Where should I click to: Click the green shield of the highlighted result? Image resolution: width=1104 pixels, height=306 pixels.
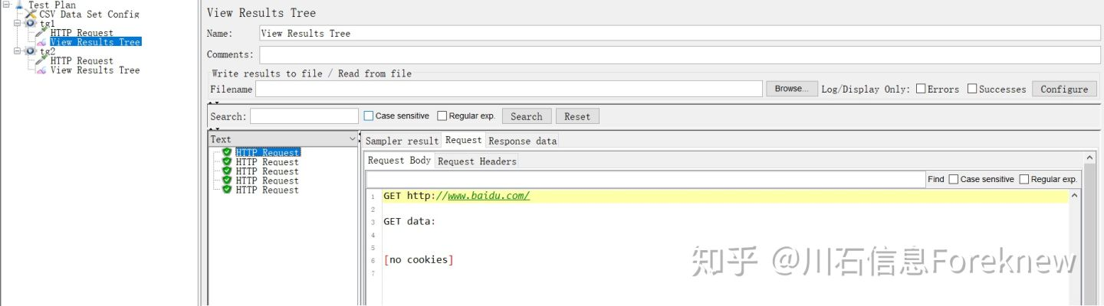click(x=227, y=152)
